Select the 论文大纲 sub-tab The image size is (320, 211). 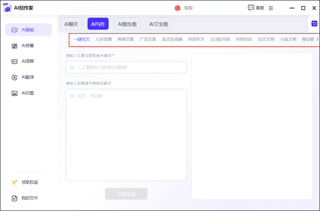[x=266, y=39]
